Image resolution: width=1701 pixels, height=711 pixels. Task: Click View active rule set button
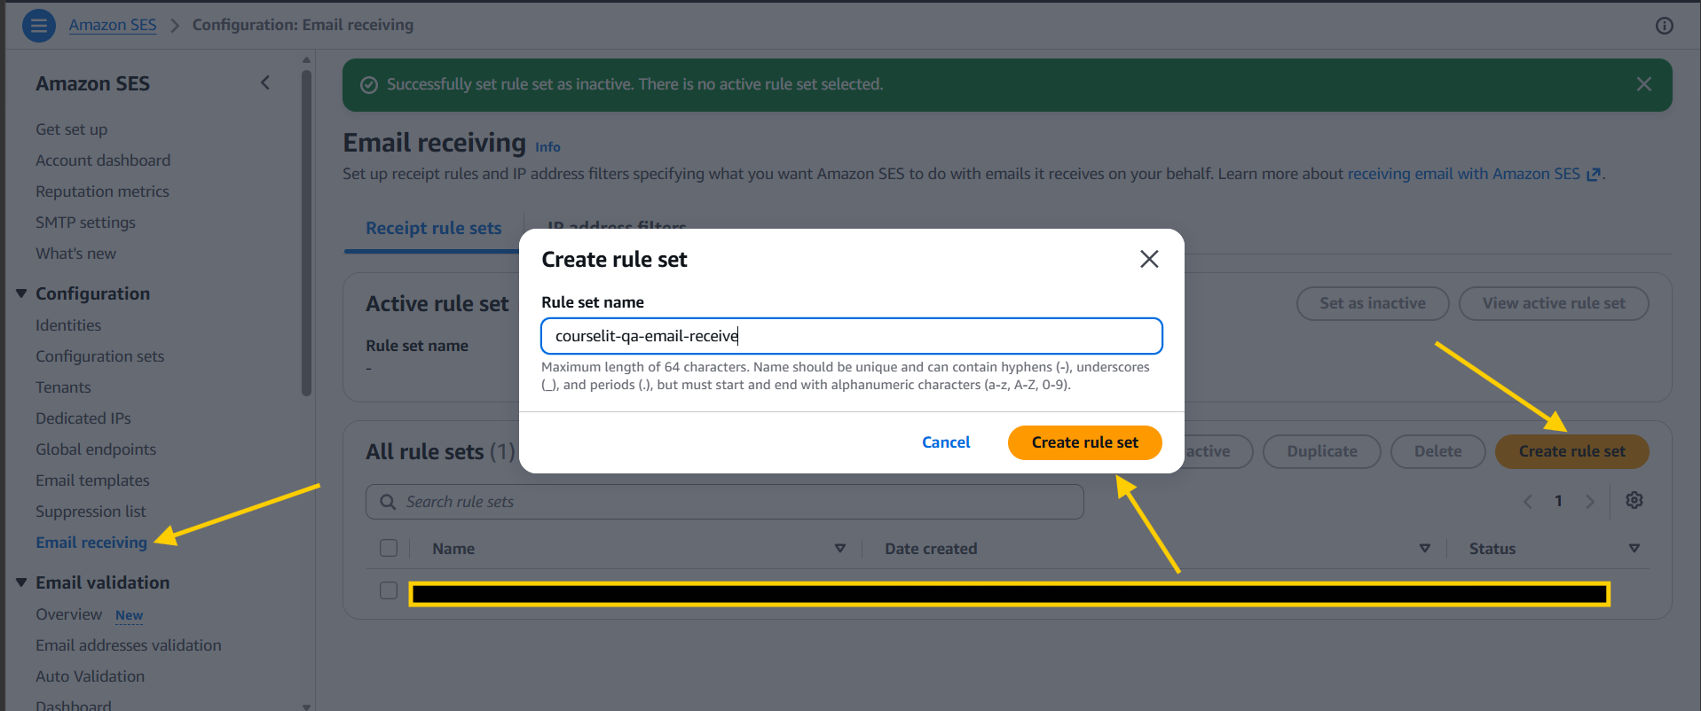coord(1554,303)
